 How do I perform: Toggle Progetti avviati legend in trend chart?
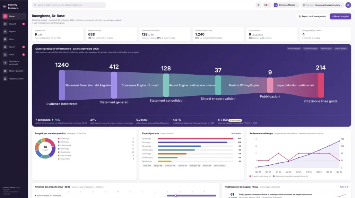point(260,176)
